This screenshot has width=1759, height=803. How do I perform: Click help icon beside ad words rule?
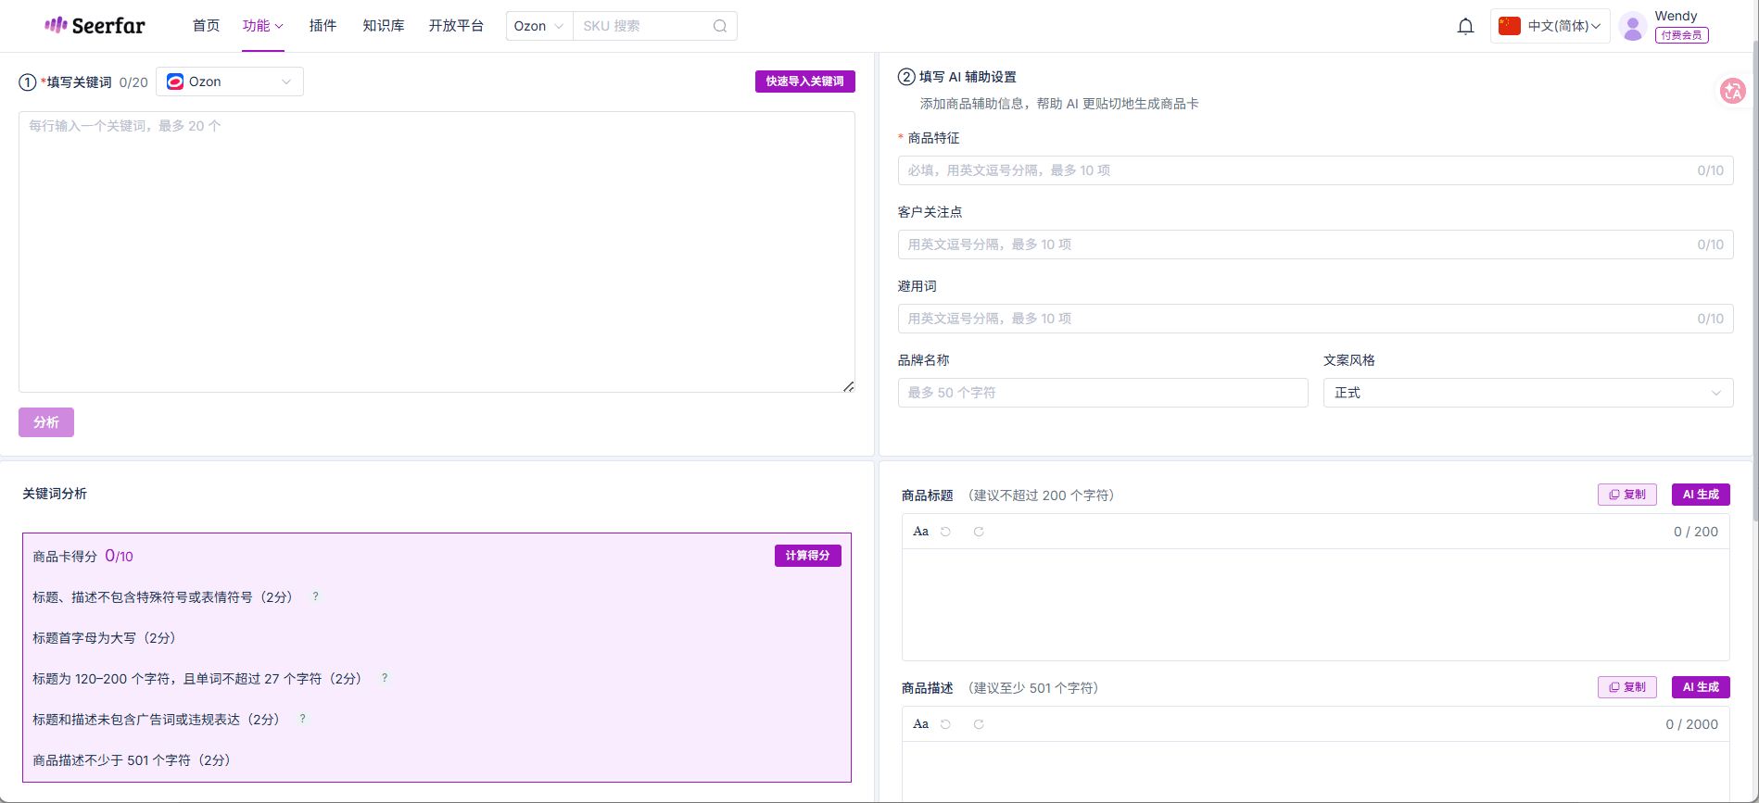coord(302,719)
